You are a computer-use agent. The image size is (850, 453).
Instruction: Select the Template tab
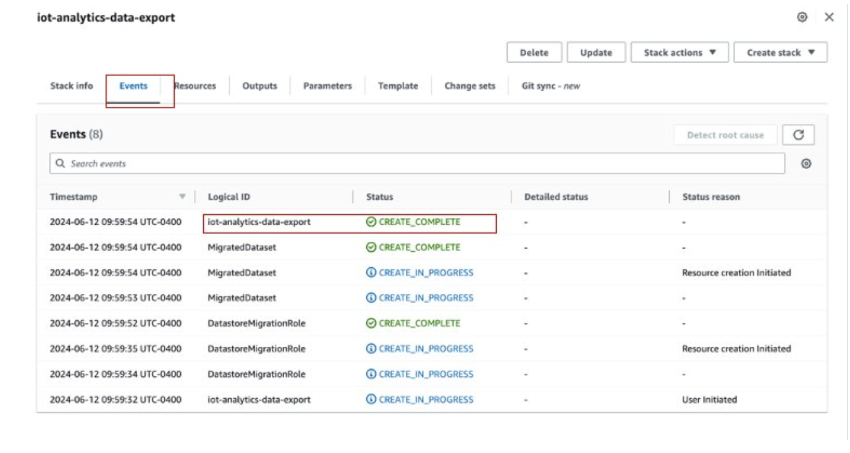pos(398,86)
